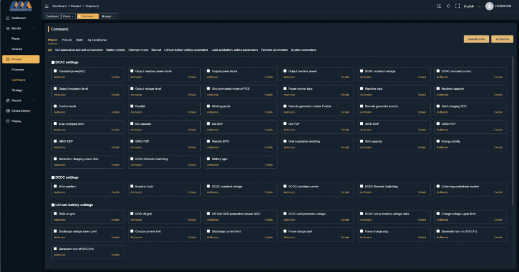Toggle the sidebar collapse hamburger icon
The image size is (519, 272).
point(47,6)
